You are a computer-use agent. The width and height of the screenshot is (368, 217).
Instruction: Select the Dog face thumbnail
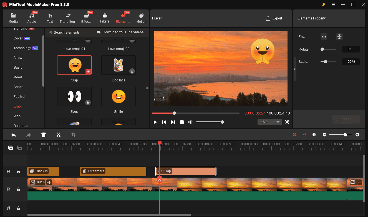click(119, 65)
